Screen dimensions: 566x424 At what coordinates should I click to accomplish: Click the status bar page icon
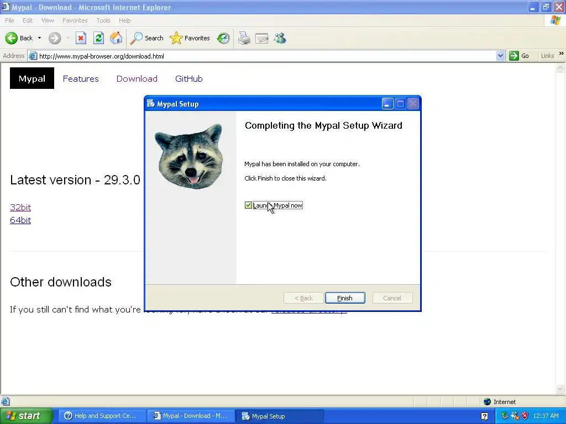coord(5,401)
